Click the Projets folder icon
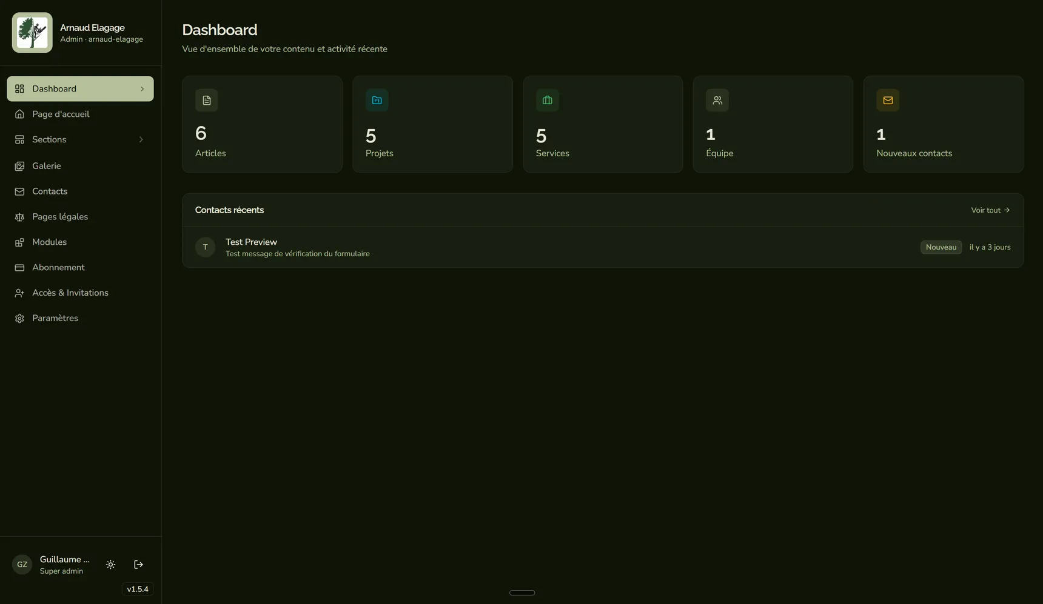The width and height of the screenshot is (1043, 604). point(377,101)
